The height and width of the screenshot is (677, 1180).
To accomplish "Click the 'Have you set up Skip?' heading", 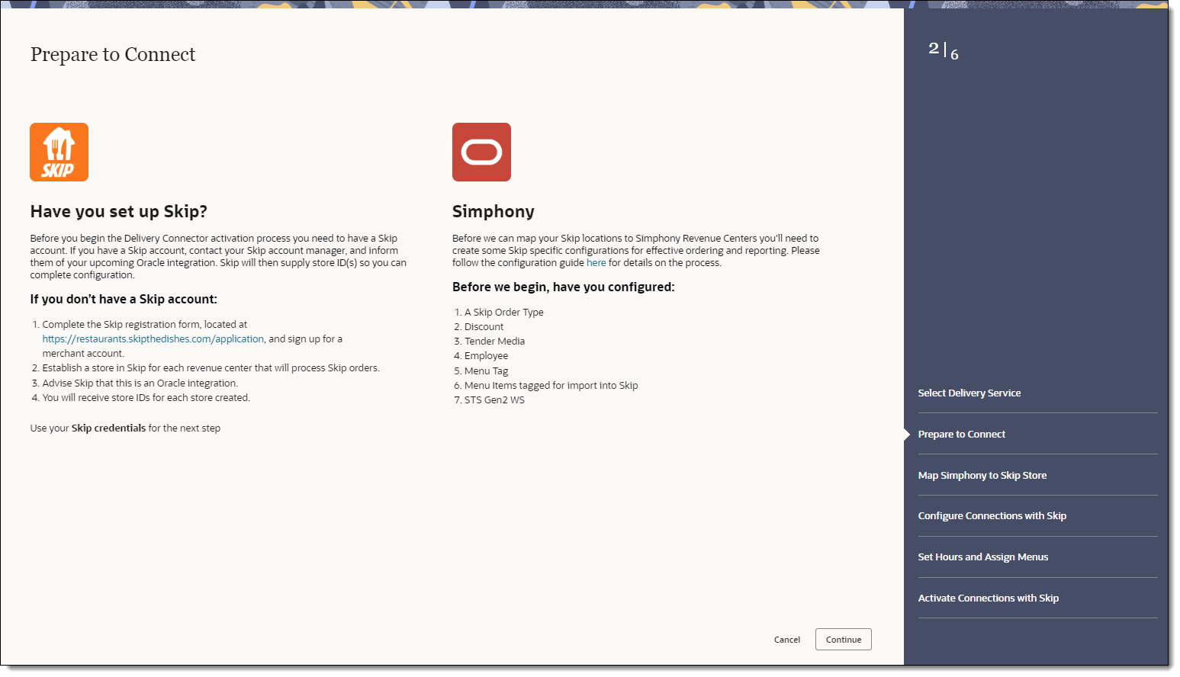I will (x=119, y=211).
